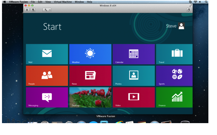This screenshot has width=217, height=135.
Task: Launch the Sports tile
Action: [174, 76]
